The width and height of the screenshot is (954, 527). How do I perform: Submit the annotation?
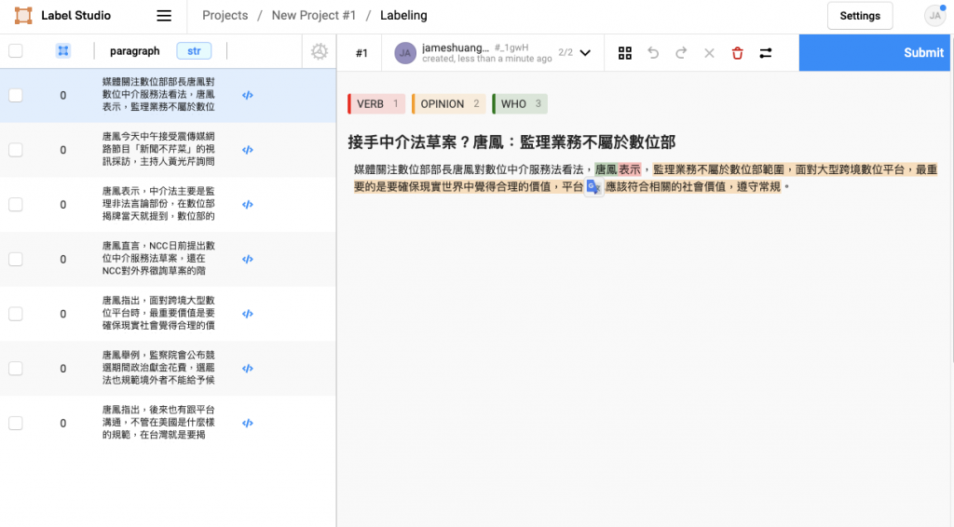(875, 53)
